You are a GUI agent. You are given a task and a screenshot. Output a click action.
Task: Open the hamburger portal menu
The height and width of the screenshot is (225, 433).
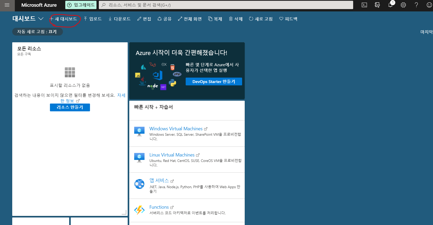coord(7,5)
